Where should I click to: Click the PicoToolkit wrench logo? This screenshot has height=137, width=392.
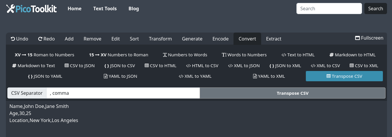click(x=11, y=9)
